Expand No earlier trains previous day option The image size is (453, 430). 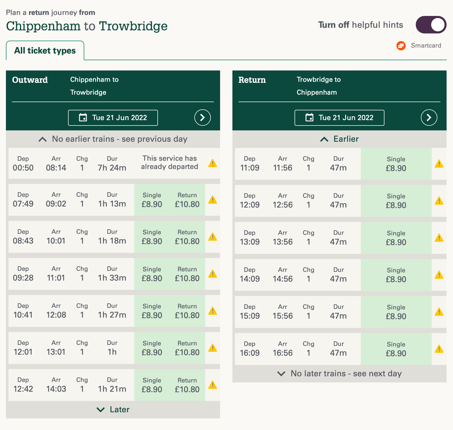(113, 139)
